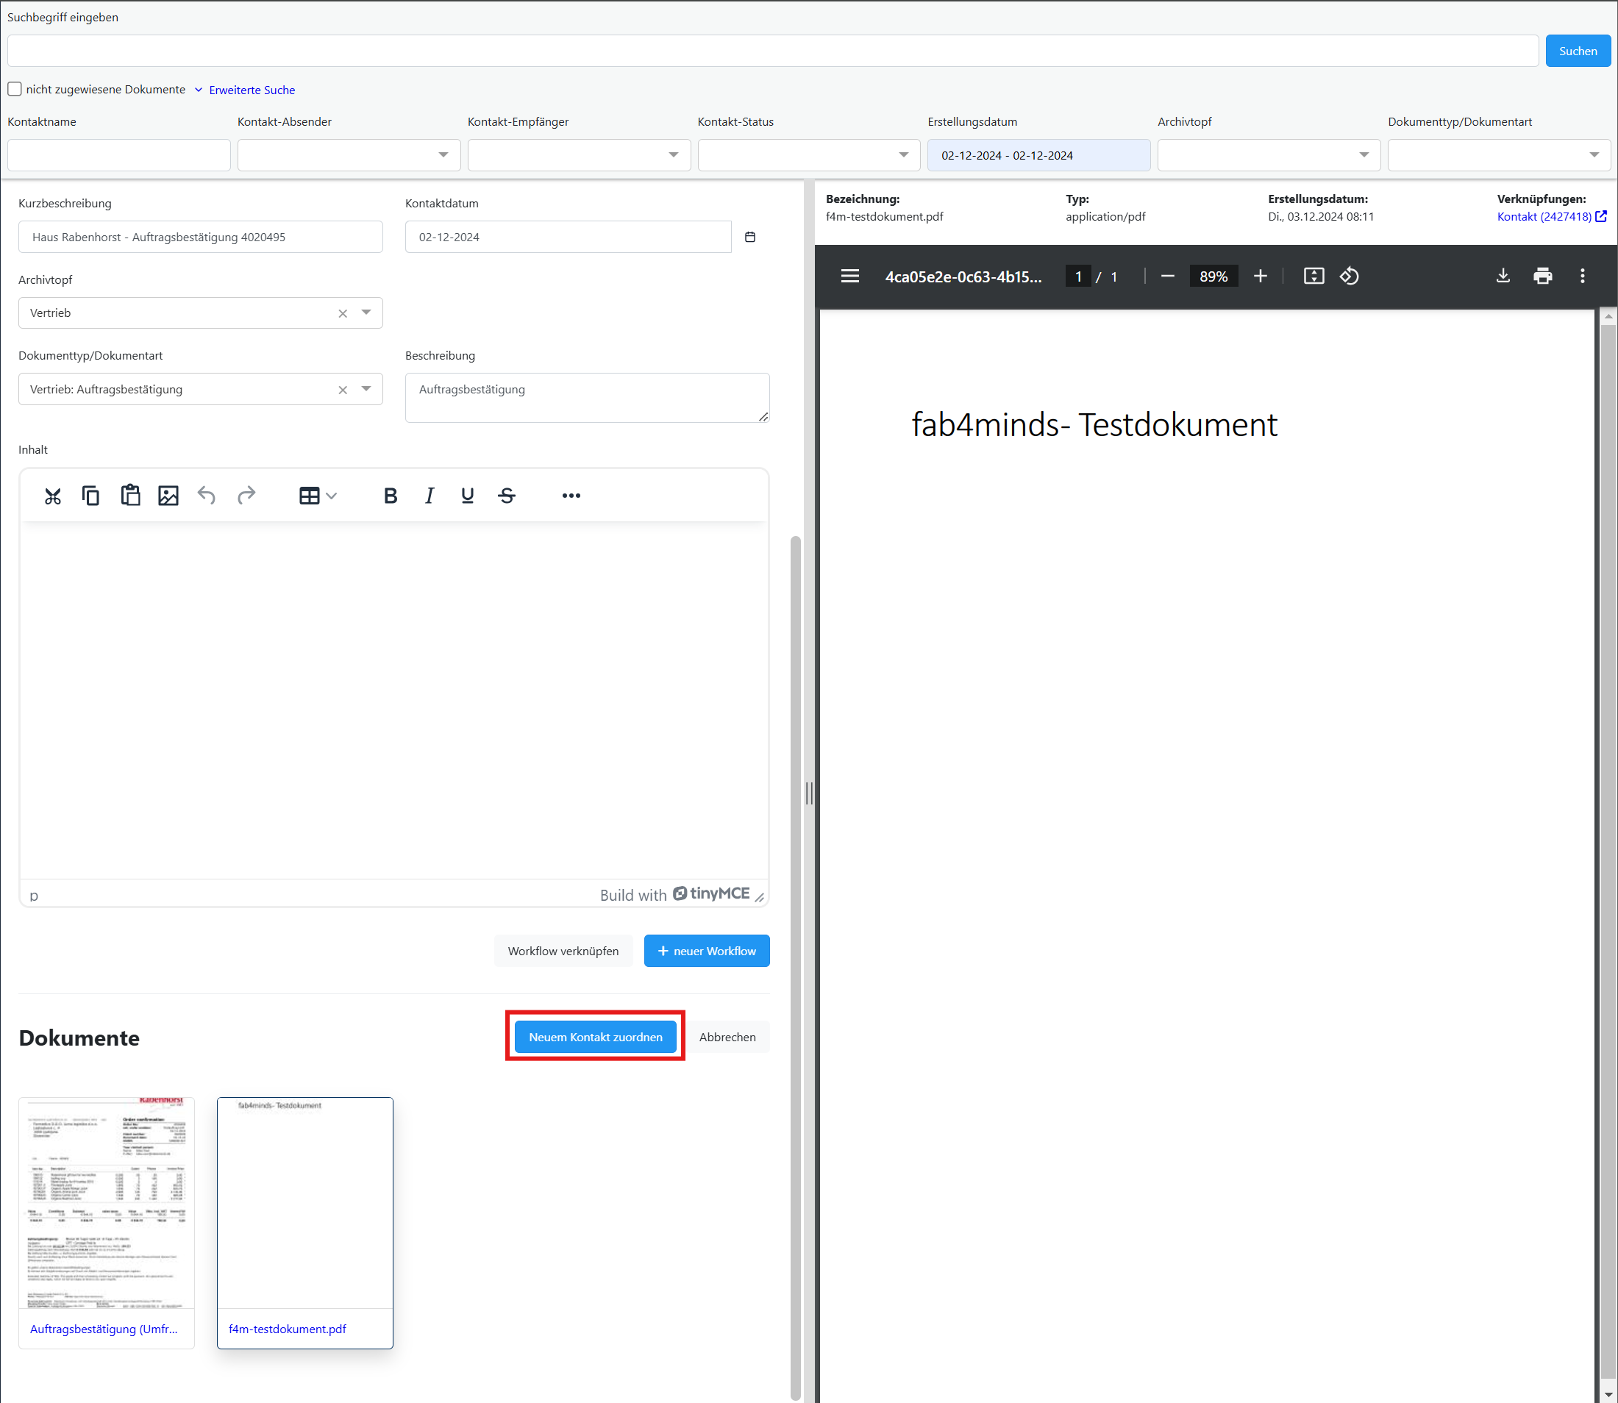Print the PDF document
Viewport: 1618px width, 1403px height.
click(1542, 276)
